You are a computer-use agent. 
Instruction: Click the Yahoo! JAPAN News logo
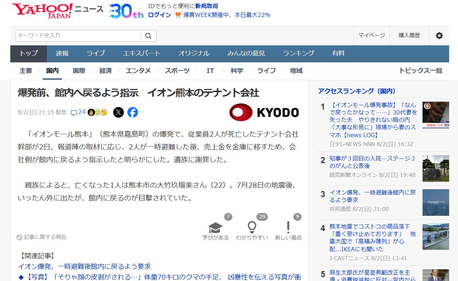pyautogui.click(x=58, y=11)
